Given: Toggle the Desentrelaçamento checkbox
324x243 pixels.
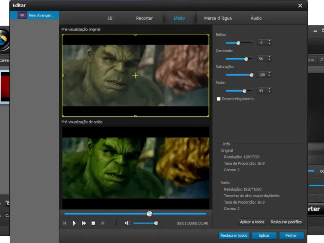Looking at the screenshot, I should coord(219,99).
